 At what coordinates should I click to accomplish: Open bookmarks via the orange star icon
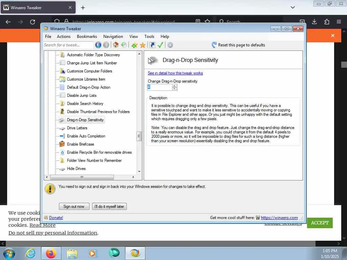pyautogui.click(x=143, y=45)
